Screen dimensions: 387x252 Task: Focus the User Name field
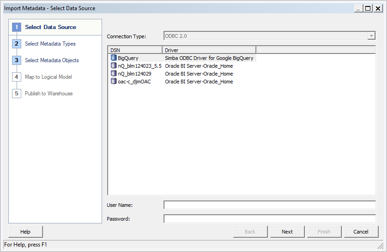[x=269, y=205]
